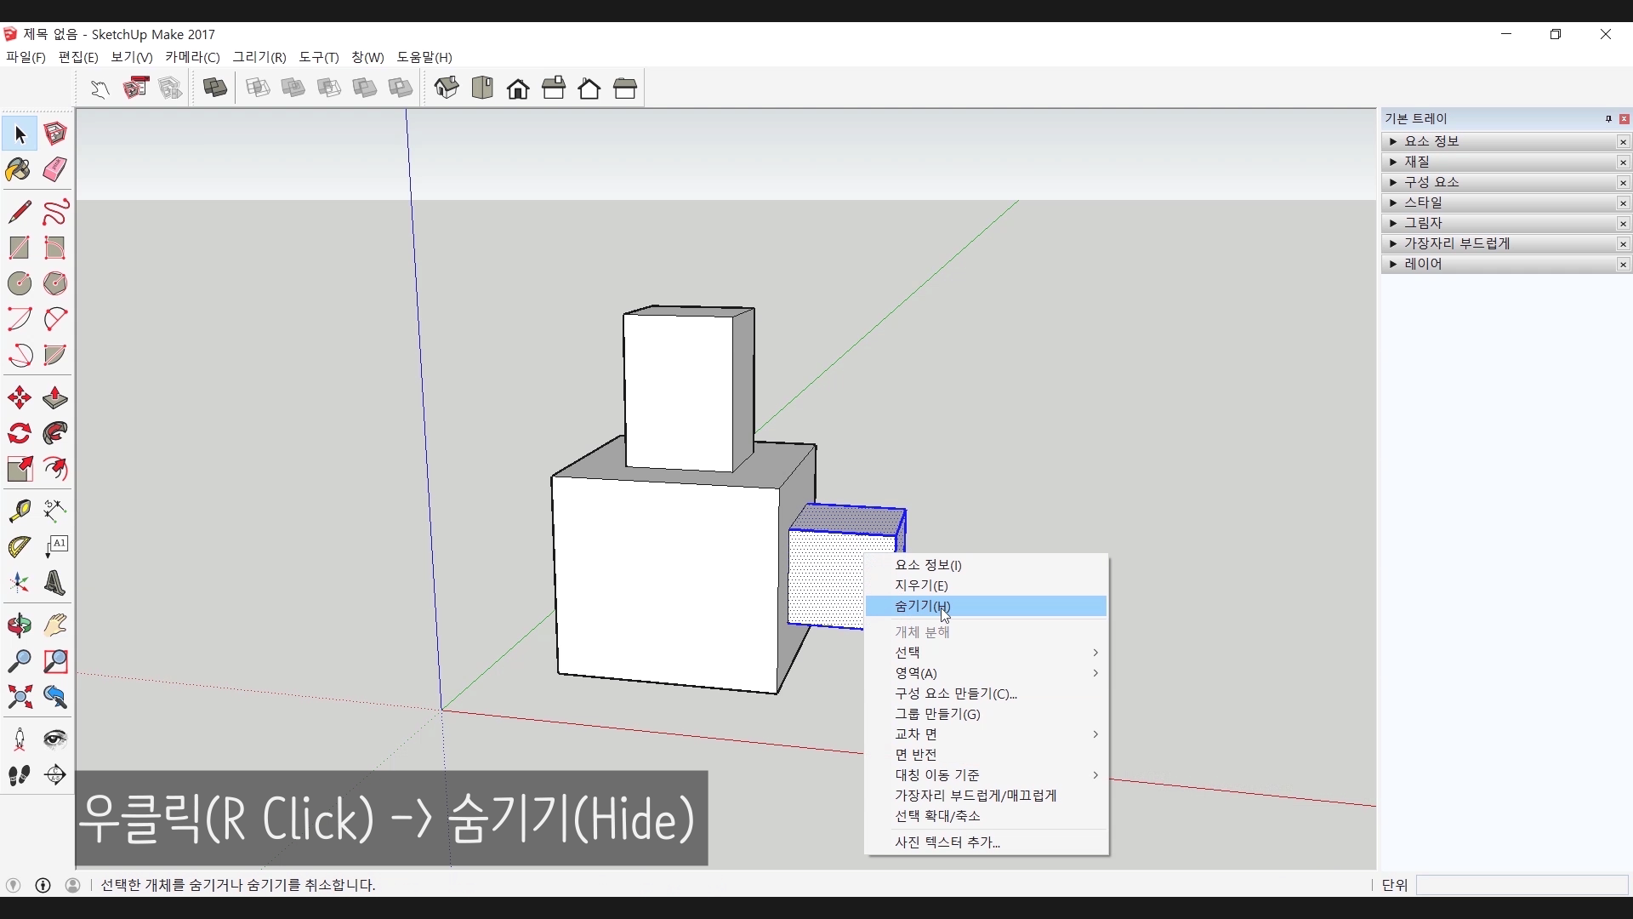Switch to the Front view house icon

(x=518, y=88)
